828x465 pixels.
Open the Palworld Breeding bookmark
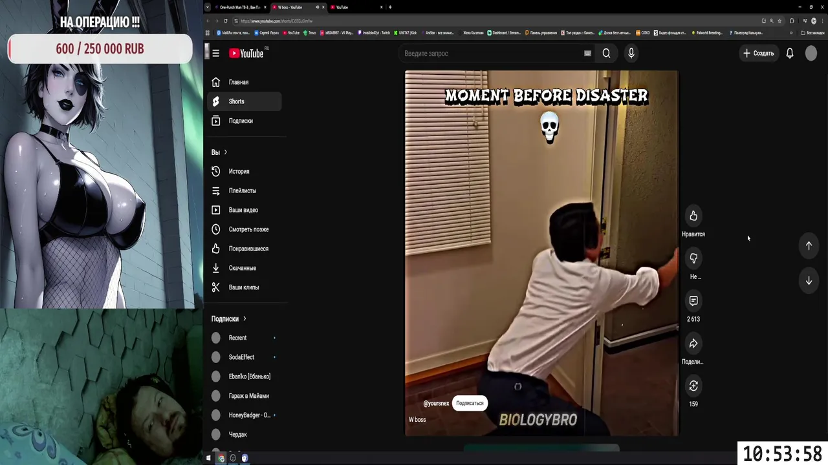(707, 33)
